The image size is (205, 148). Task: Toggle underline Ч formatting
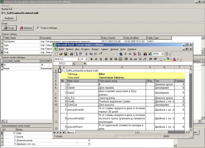(101, 59)
